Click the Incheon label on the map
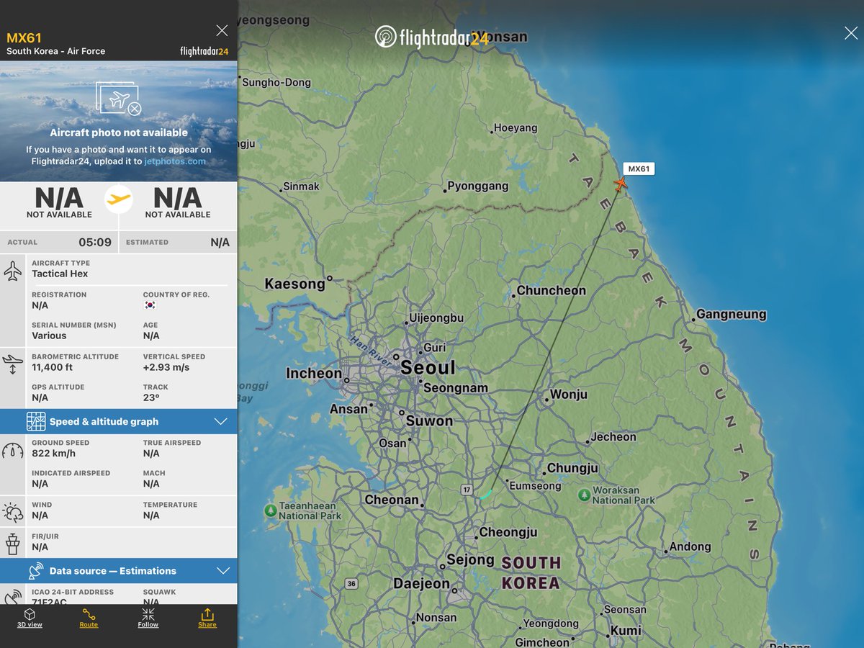Screen dimensions: 864x648 coord(314,373)
